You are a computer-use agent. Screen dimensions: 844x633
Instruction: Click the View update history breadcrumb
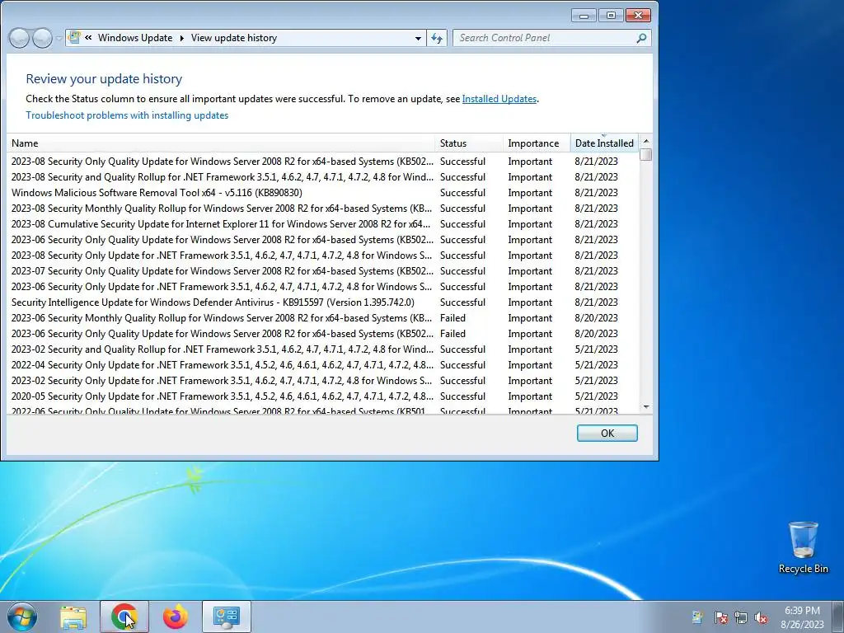233,38
